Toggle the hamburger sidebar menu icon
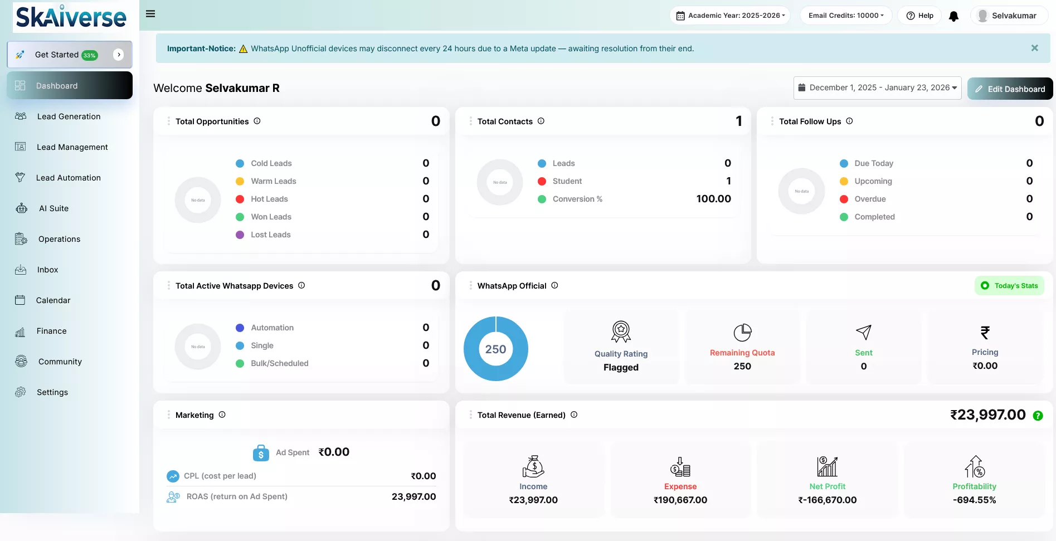 150,14
